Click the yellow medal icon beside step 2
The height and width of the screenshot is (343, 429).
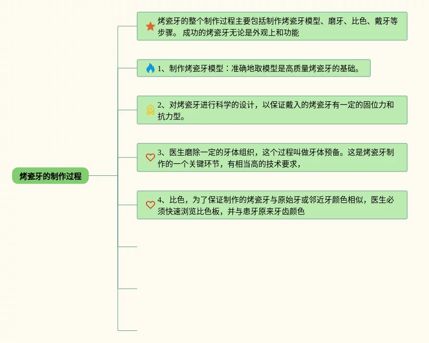(150, 110)
